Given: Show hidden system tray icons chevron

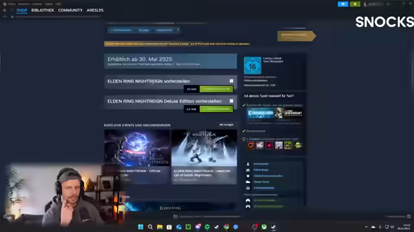Looking at the screenshot, I should pos(366,227).
